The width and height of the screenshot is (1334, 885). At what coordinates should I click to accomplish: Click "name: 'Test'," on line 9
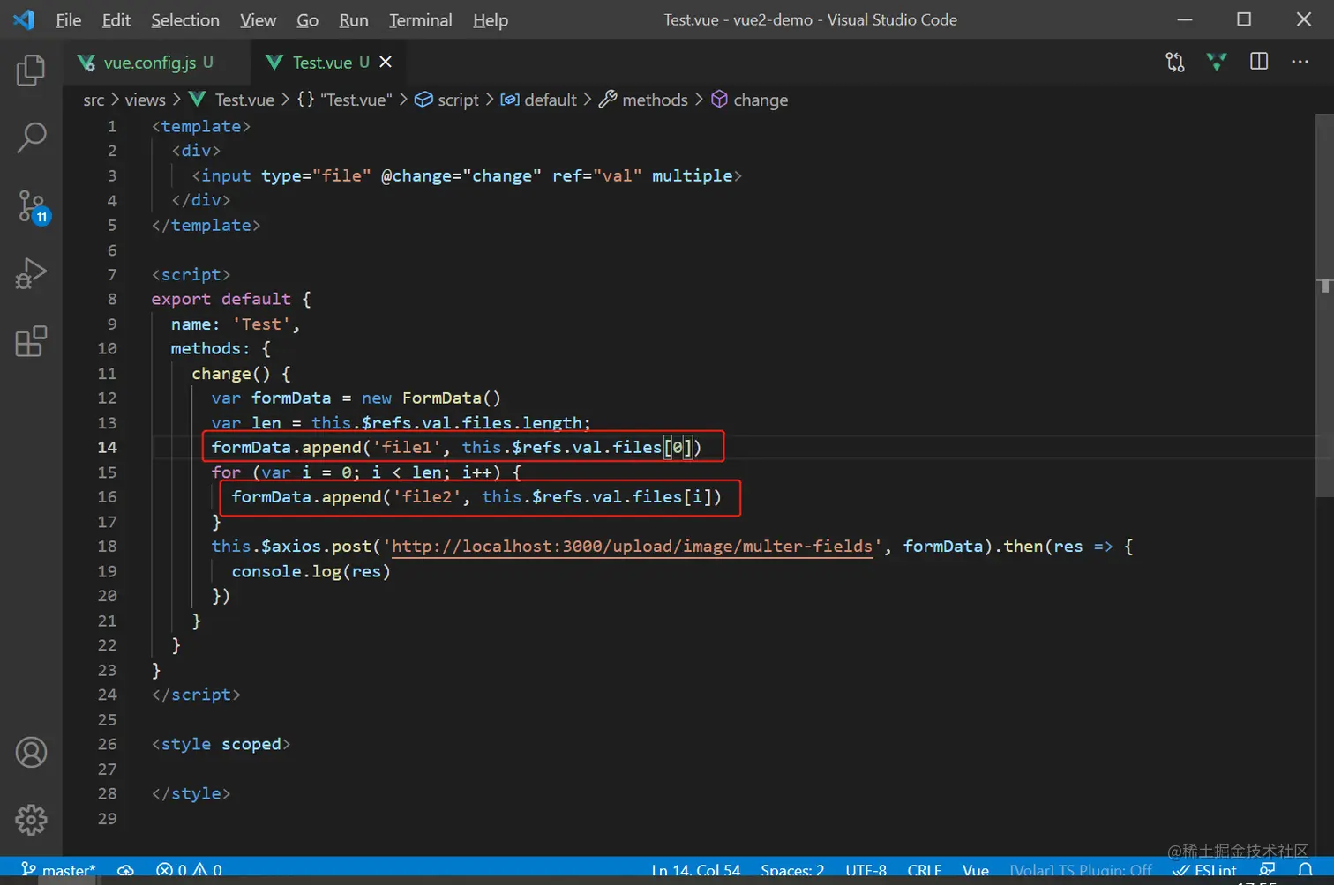pyautogui.click(x=236, y=324)
